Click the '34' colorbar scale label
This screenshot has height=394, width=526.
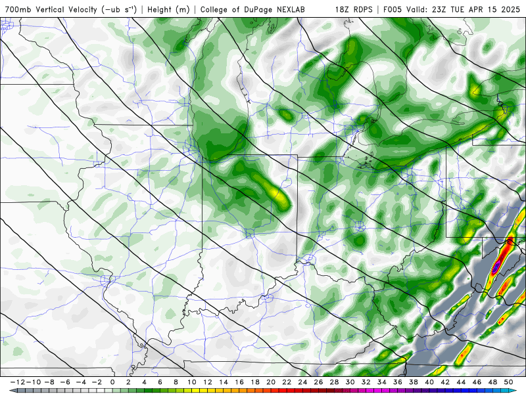pyautogui.click(x=382, y=382)
